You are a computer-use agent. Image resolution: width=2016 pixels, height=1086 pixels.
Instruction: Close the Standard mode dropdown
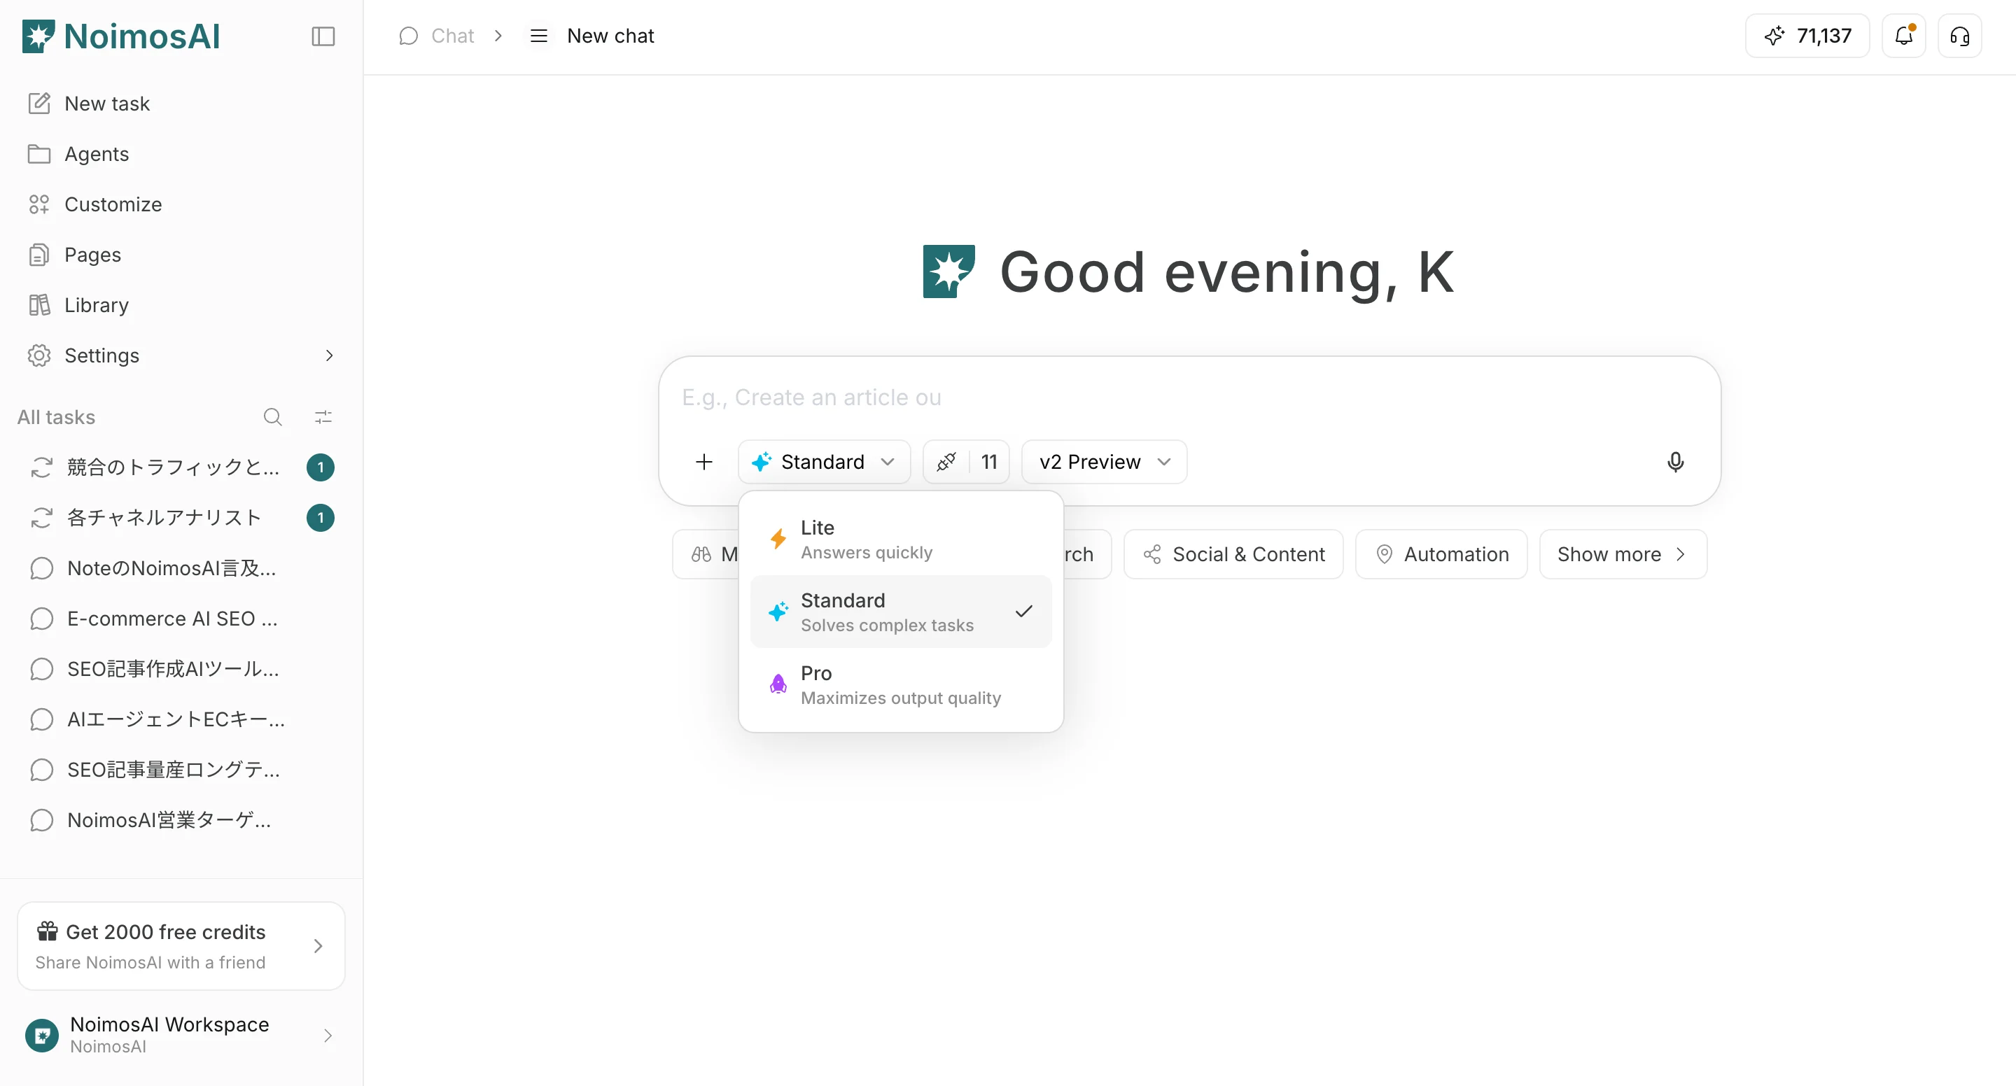click(x=823, y=462)
